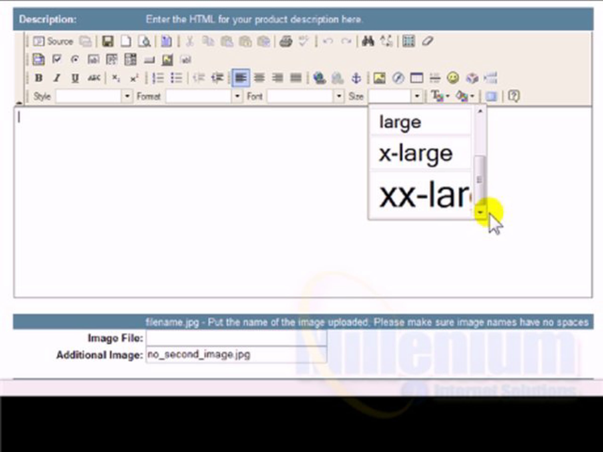Click the Image File input field
603x452 pixels.
coord(236,338)
